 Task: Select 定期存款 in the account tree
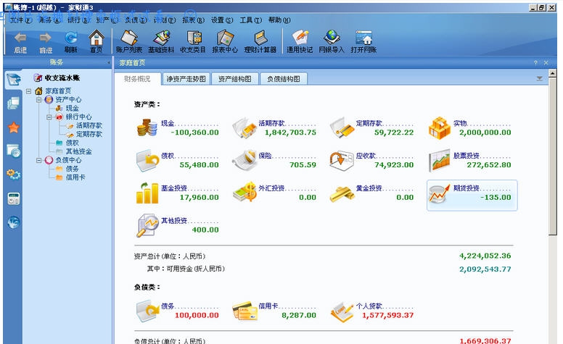tap(89, 134)
